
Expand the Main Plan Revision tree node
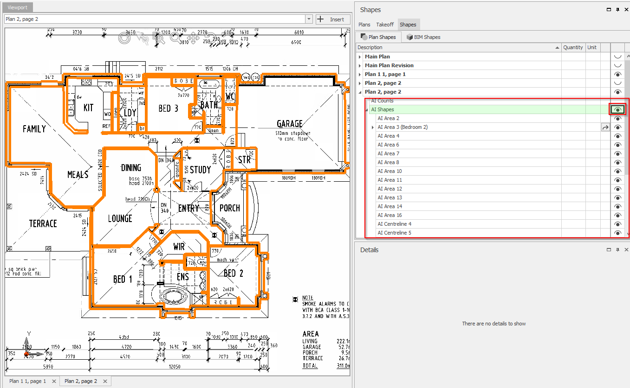(x=360, y=65)
